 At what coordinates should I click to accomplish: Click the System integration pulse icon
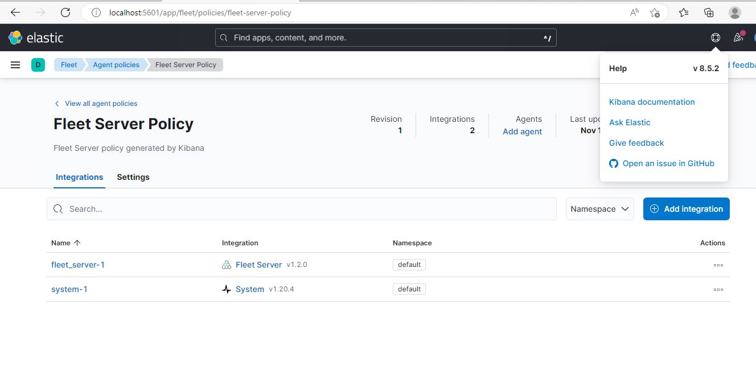tap(226, 289)
